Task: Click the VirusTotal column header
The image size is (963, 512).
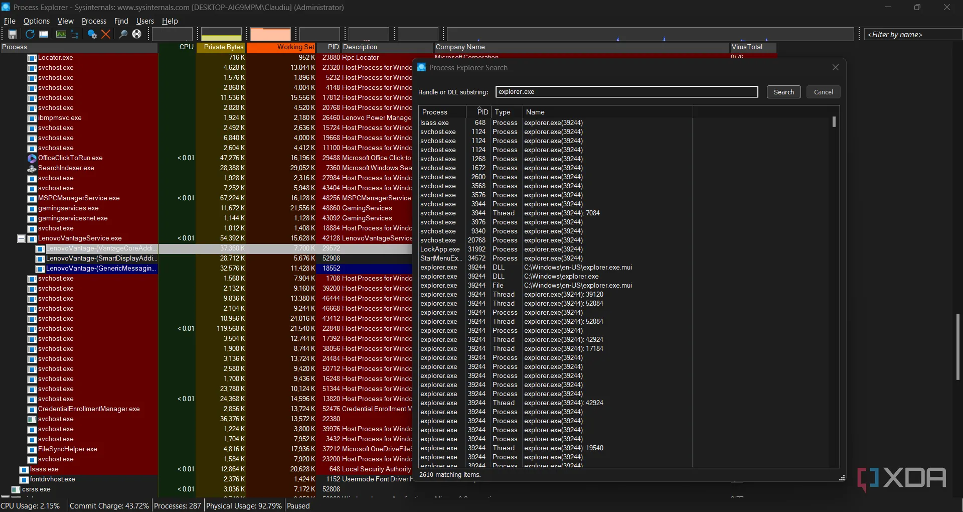Action: pyautogui.click(x=752, y=47)
